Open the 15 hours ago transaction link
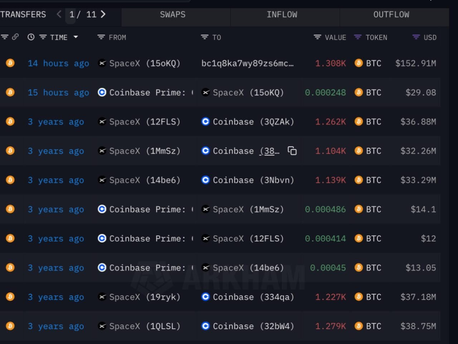458x344 pixels. [59, 92]
